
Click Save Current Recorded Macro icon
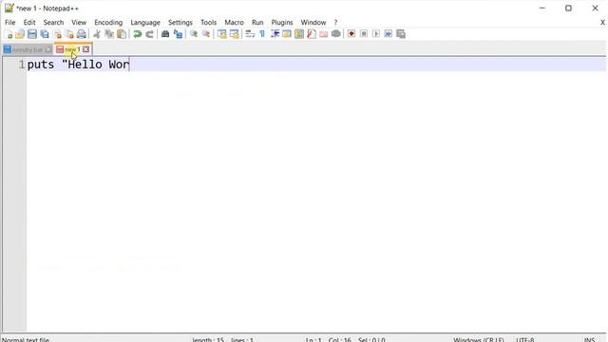(x=401, y=34)
